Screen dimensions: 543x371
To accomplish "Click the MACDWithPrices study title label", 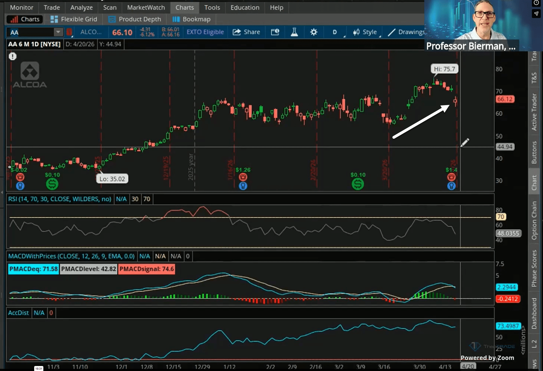I will click(x=71, y=256).
